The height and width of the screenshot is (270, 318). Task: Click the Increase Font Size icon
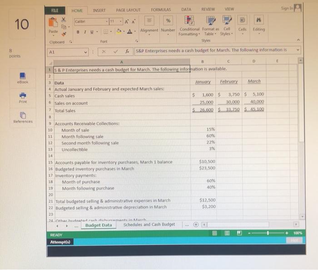pyautogui.click(x=126, y=21)
